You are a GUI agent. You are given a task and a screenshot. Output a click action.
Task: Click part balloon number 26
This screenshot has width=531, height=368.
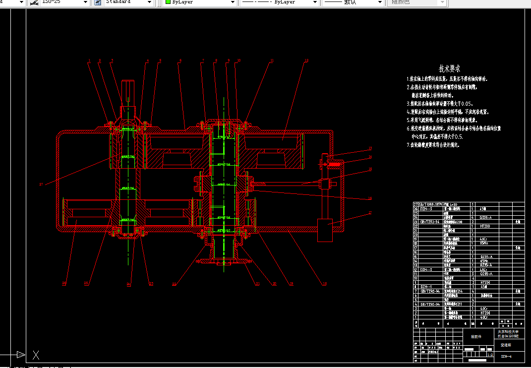[64, 283]
